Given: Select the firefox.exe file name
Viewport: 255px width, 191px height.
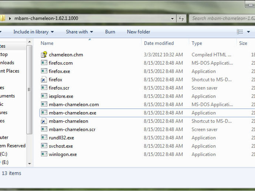Looking at the screenshot, I should click(59, 71).
